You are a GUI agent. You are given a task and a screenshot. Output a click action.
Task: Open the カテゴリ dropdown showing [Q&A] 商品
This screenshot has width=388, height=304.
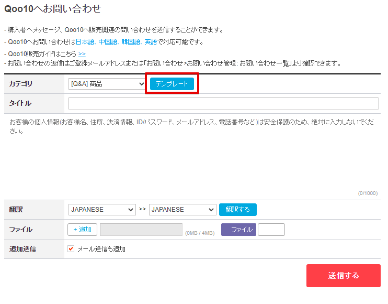coord(107,84)
